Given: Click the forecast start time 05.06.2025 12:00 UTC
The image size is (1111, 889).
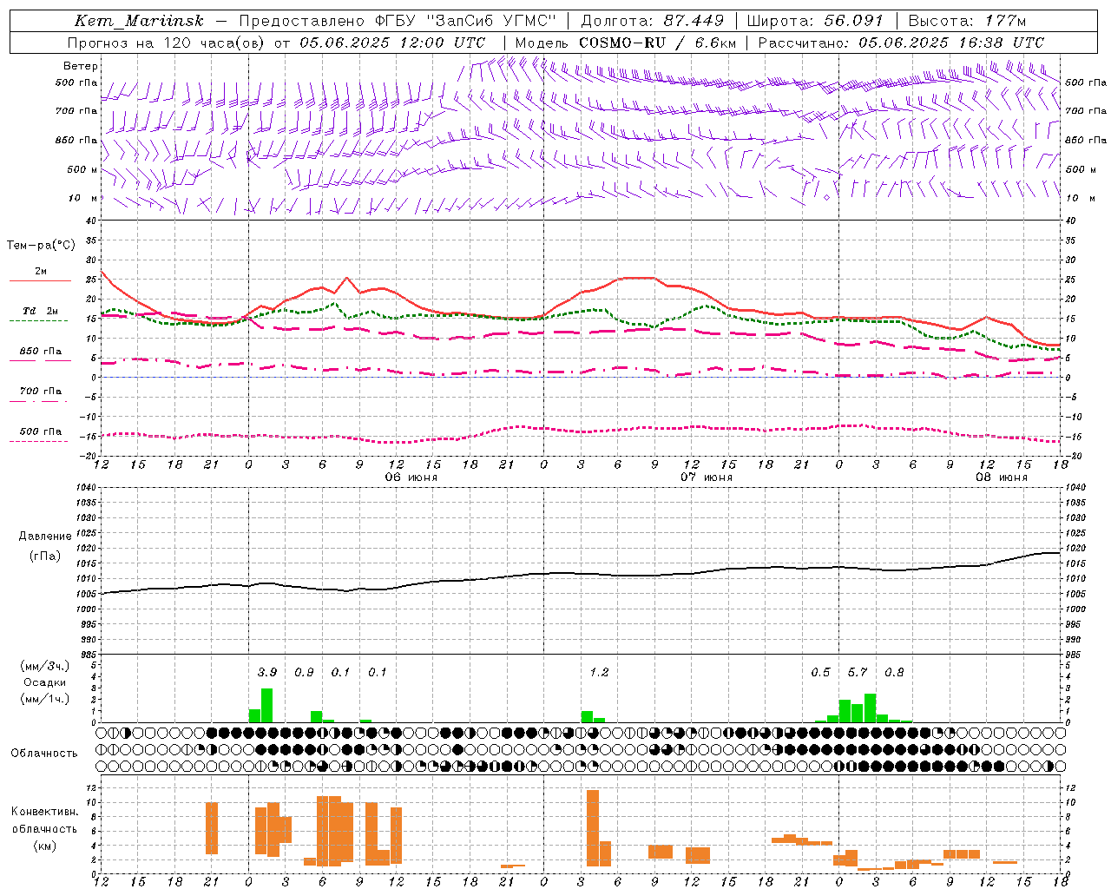Looking at the screenshot, I should click(392, 43).
